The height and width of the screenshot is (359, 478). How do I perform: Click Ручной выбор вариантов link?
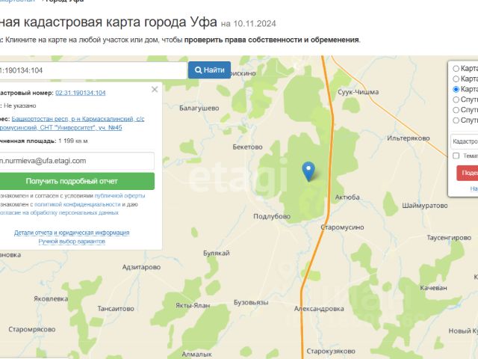pyautogui.click(x=72, y=242)
